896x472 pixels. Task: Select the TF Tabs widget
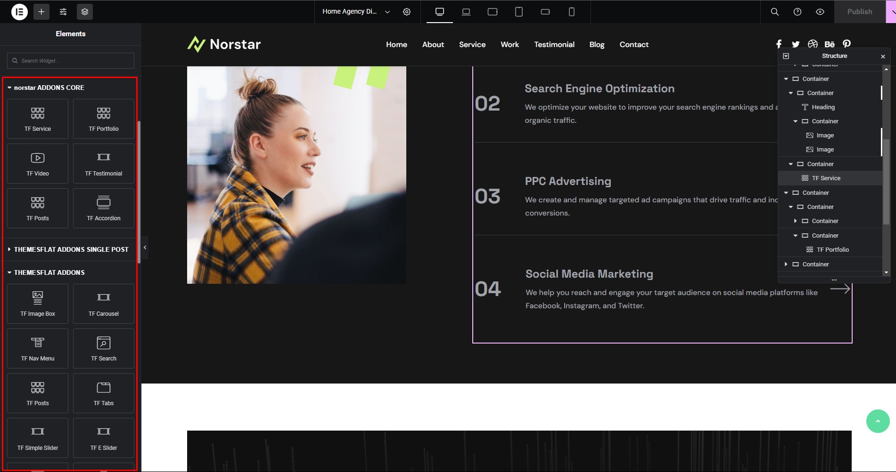point(104,393)
